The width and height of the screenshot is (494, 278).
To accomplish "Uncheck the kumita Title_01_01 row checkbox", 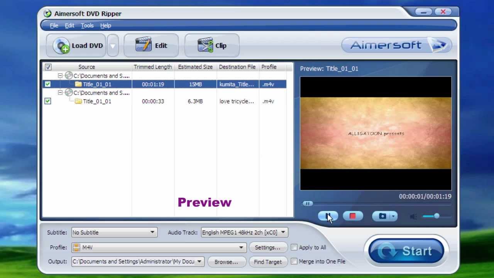I will [x=47, y=84].
